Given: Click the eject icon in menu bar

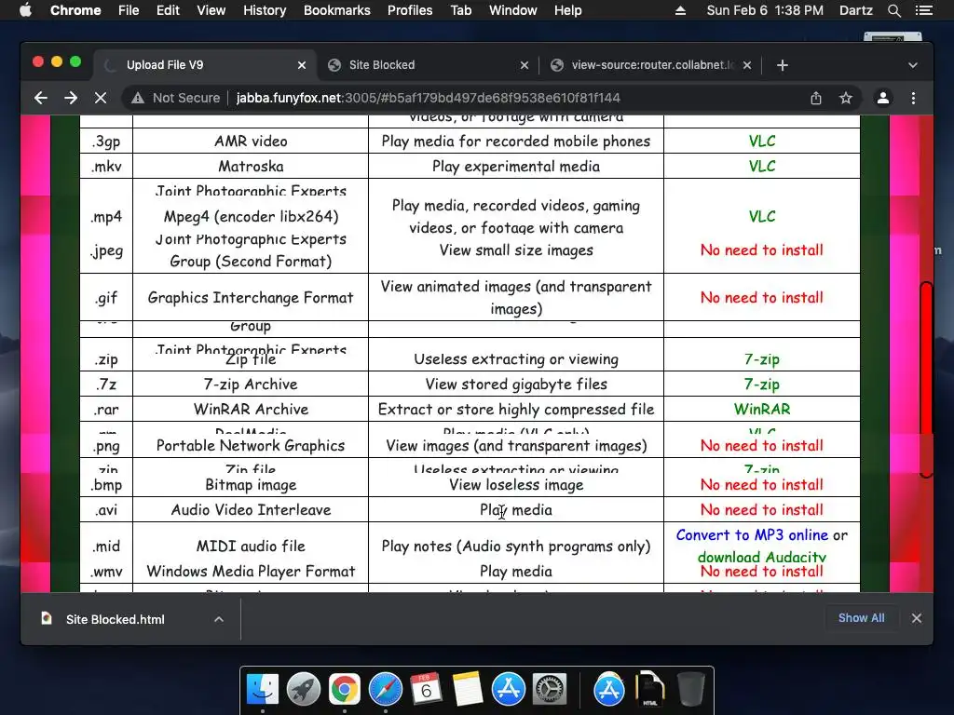Looking at the screenshot, I should pos(680,10).
